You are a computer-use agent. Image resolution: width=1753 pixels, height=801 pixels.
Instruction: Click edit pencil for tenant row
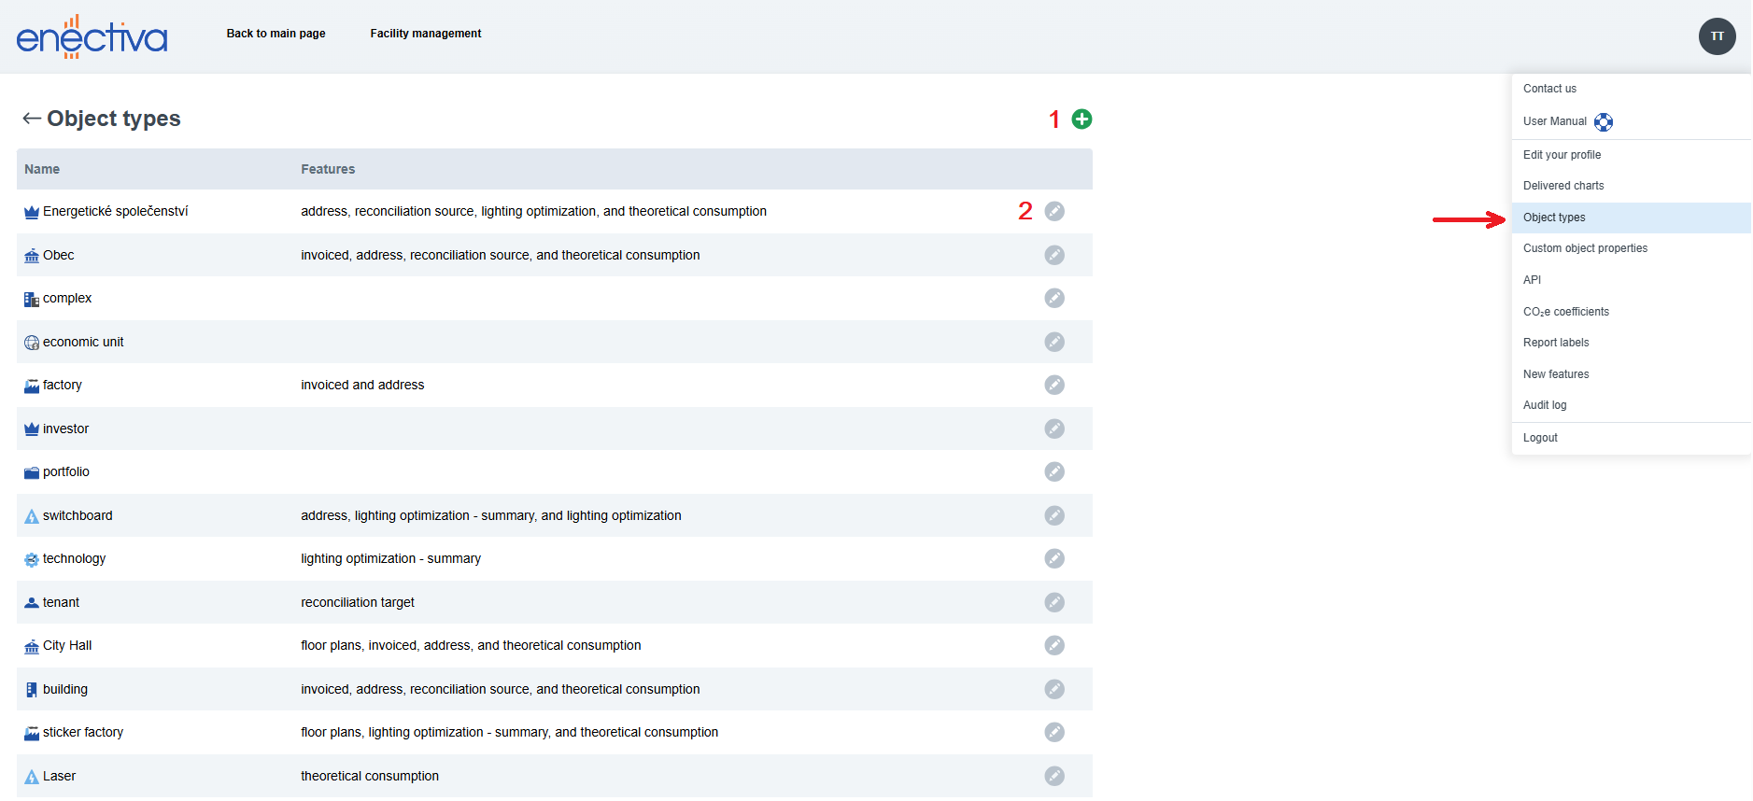1053,602
